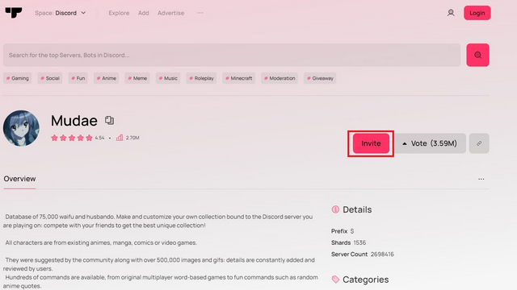Open the Add menu item

pos(144,13)
